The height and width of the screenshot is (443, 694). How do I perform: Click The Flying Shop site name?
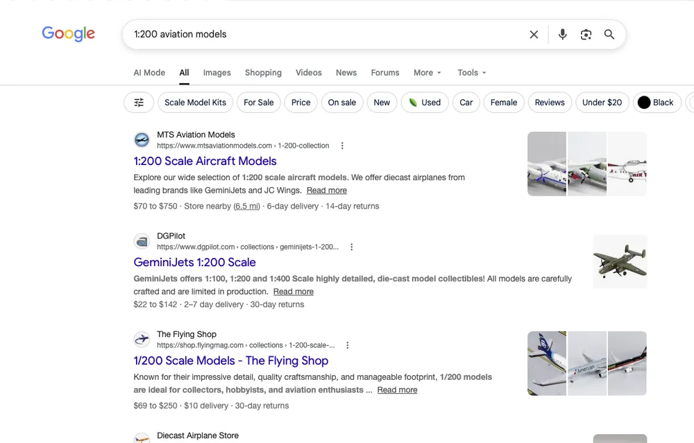[187, 334]
